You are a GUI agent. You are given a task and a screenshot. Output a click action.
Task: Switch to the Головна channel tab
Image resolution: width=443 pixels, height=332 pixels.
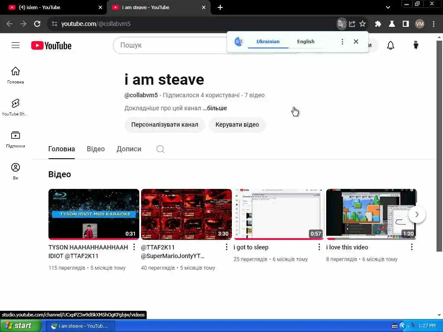coord(61,149)
